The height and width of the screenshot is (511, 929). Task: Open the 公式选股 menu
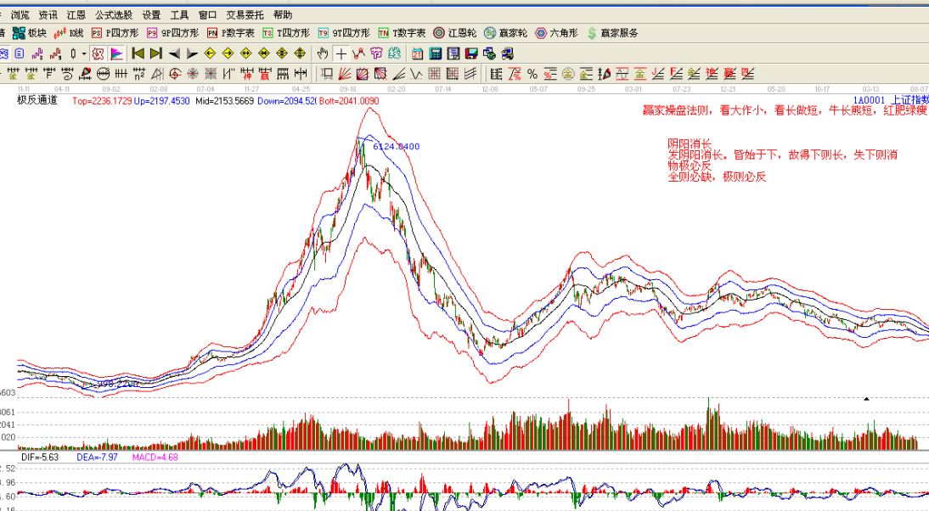(x=114, y=14)
